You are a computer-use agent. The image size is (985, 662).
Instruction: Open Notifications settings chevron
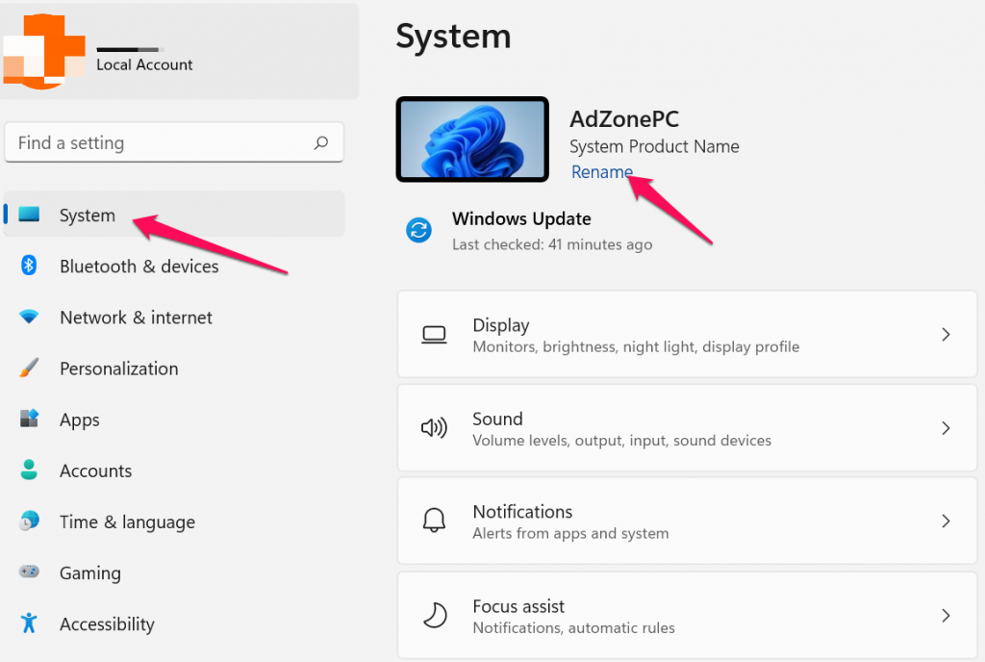tap(946, 522)
